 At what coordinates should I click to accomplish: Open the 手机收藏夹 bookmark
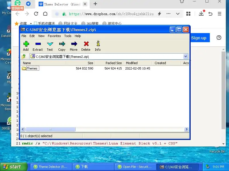coord(45,23)
